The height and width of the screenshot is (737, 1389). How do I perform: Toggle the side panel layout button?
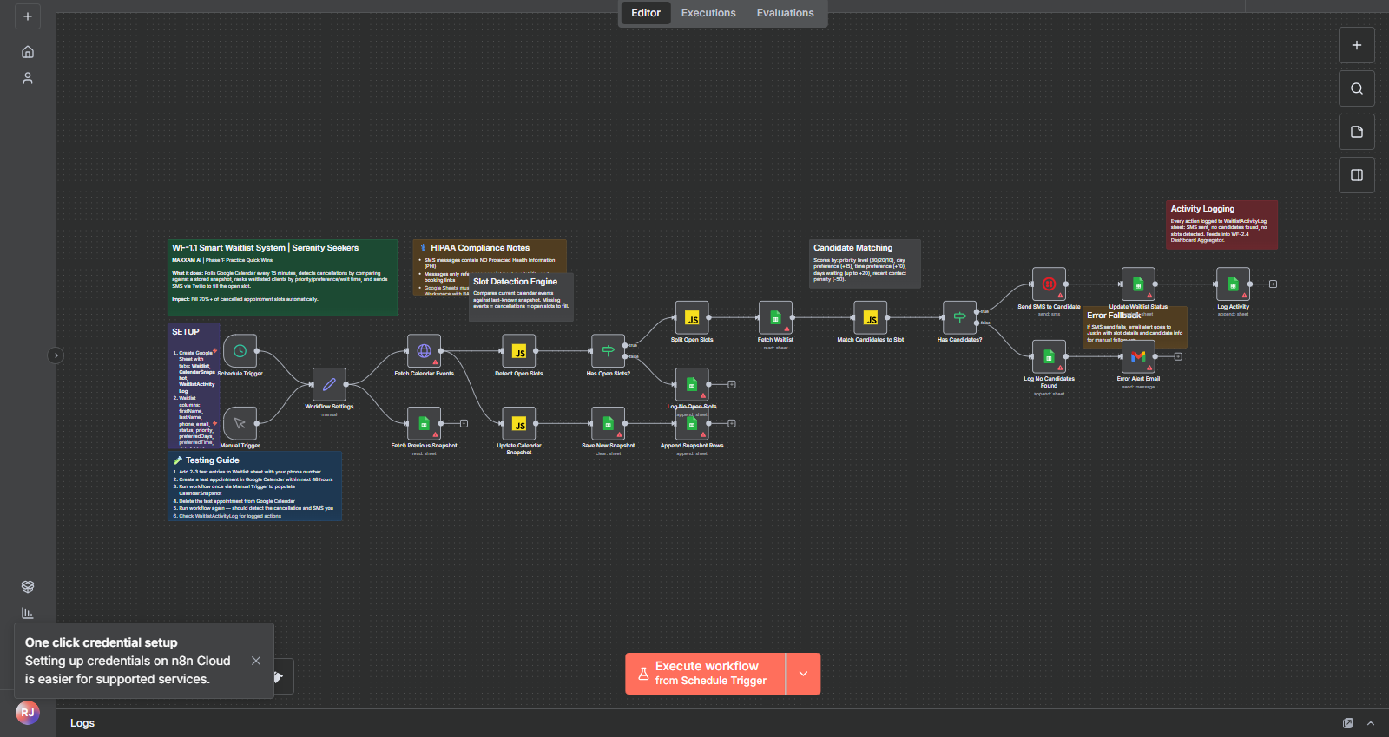[x=1357, y=175]
